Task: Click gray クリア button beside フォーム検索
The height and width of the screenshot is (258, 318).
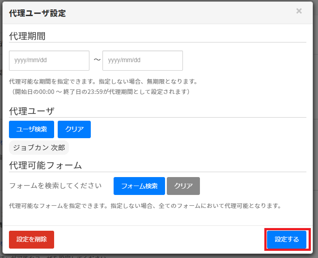Action: 183,186
